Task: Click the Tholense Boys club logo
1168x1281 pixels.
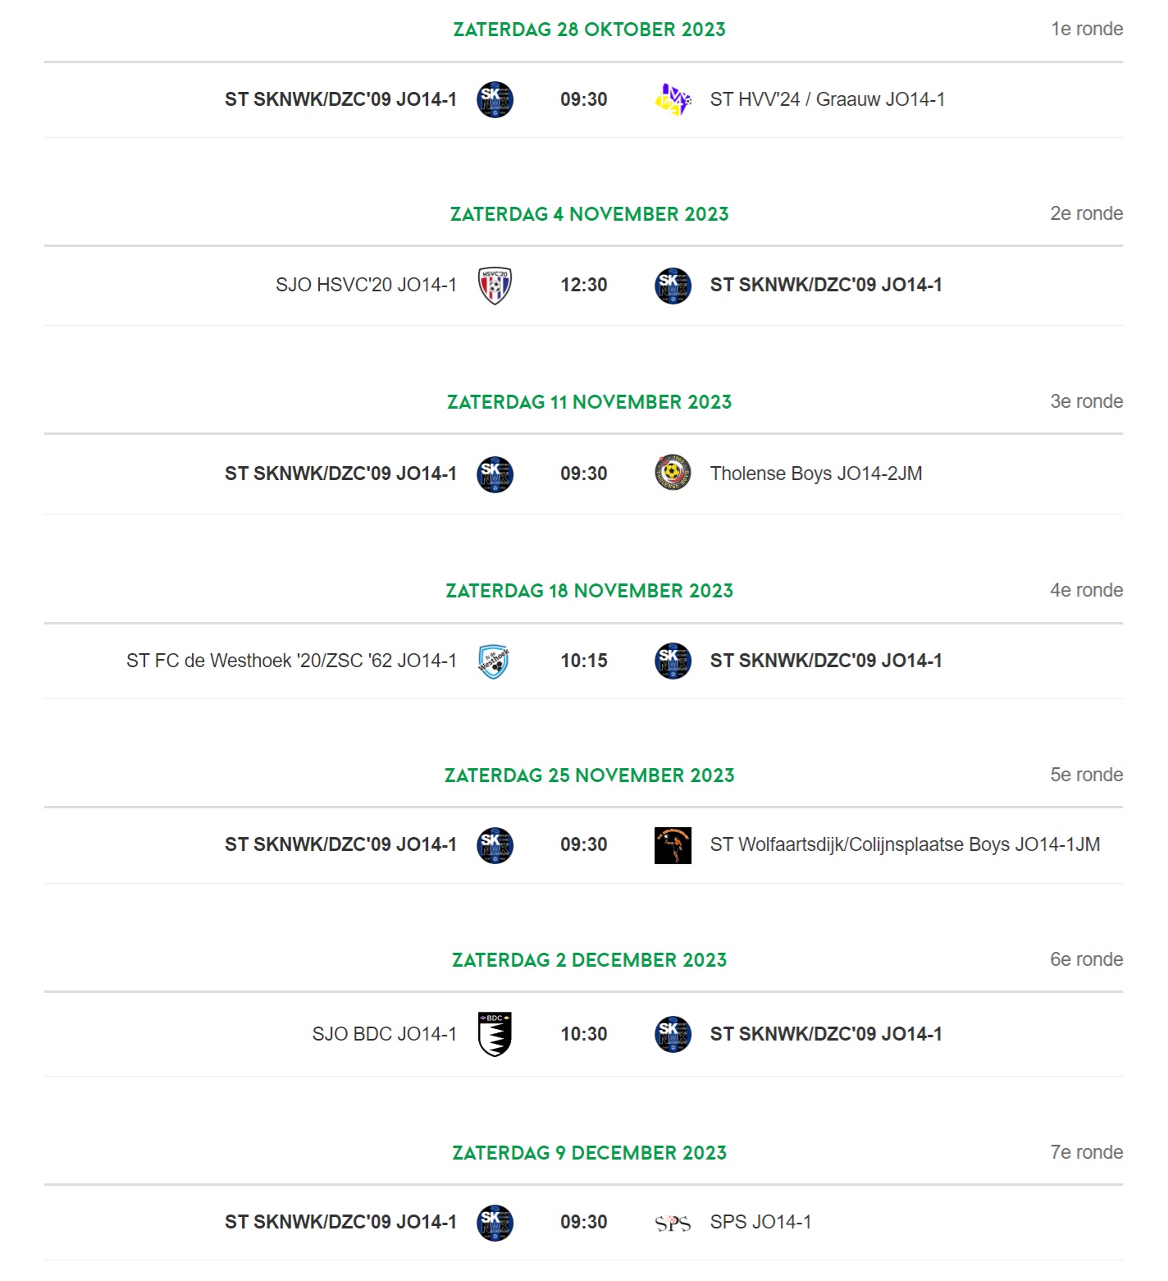Action: (673, 473)
